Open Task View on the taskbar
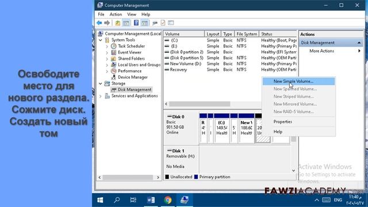368x207 pixels. click(133, 200)
